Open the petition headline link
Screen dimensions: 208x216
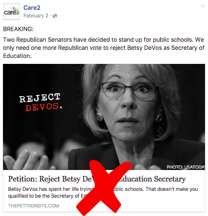(97, 179)
